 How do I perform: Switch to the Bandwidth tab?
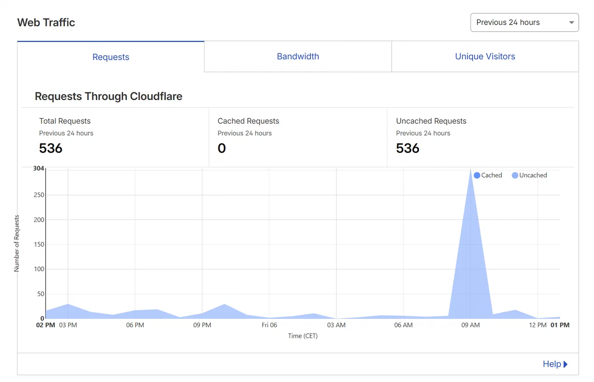coord(298,56)
